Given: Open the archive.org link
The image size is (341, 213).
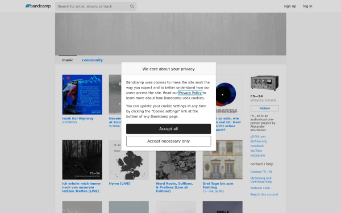Looking at the screenshot, I should (259, 141).
